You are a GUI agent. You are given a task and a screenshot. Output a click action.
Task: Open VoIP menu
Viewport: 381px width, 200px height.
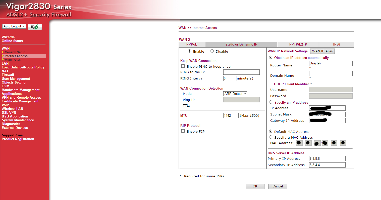[x=5, y=105]
